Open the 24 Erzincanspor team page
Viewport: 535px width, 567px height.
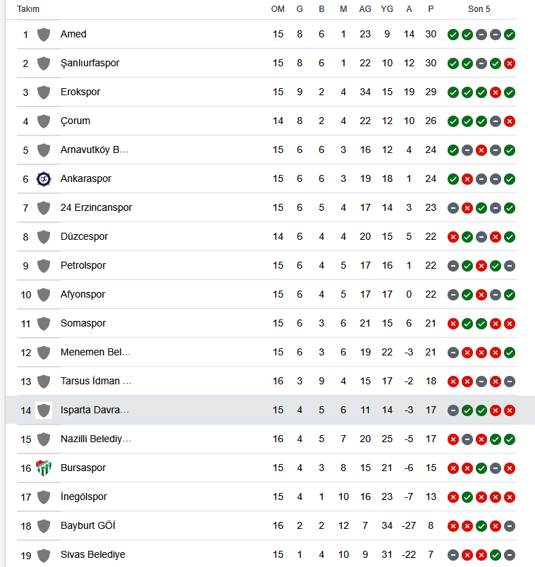click(96, 207)
